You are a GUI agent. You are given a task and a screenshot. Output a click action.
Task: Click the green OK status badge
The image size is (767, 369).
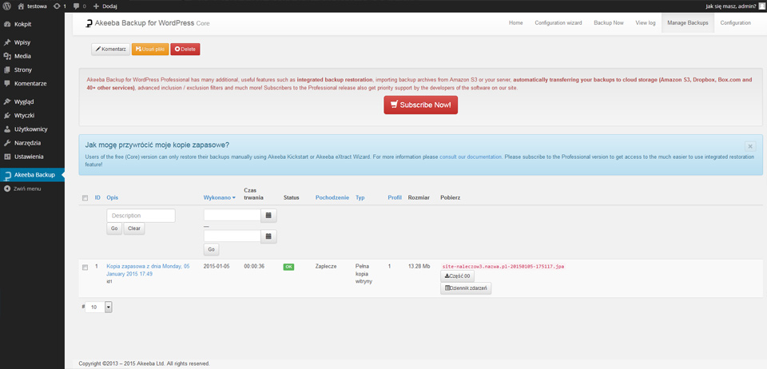click(x=288, y=267)
